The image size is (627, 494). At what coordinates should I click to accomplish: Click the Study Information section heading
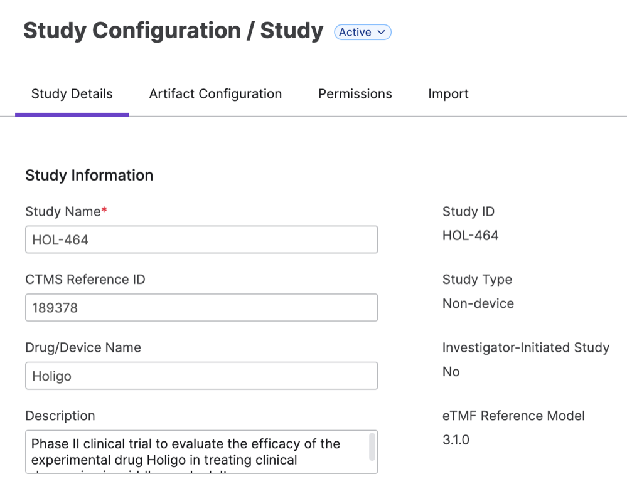89,176
